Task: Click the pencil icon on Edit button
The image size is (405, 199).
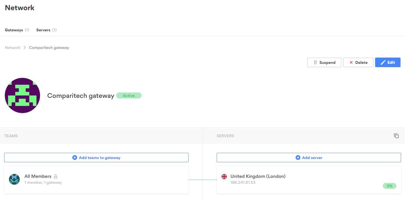Action: coord(383,62)
